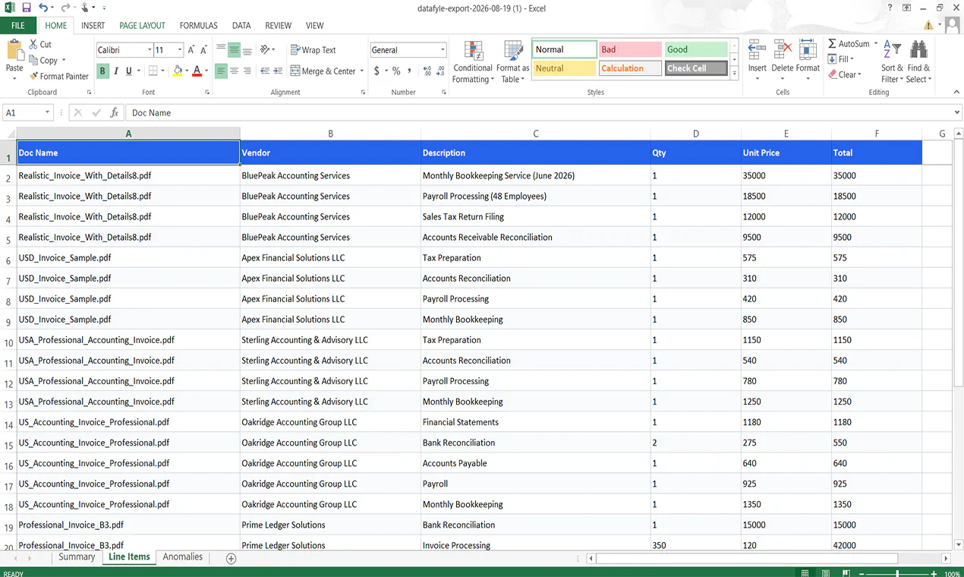Open Excel Help with the question mark
Image resolution: width=964 pixels, height=577 pixels.
(890, 8)
